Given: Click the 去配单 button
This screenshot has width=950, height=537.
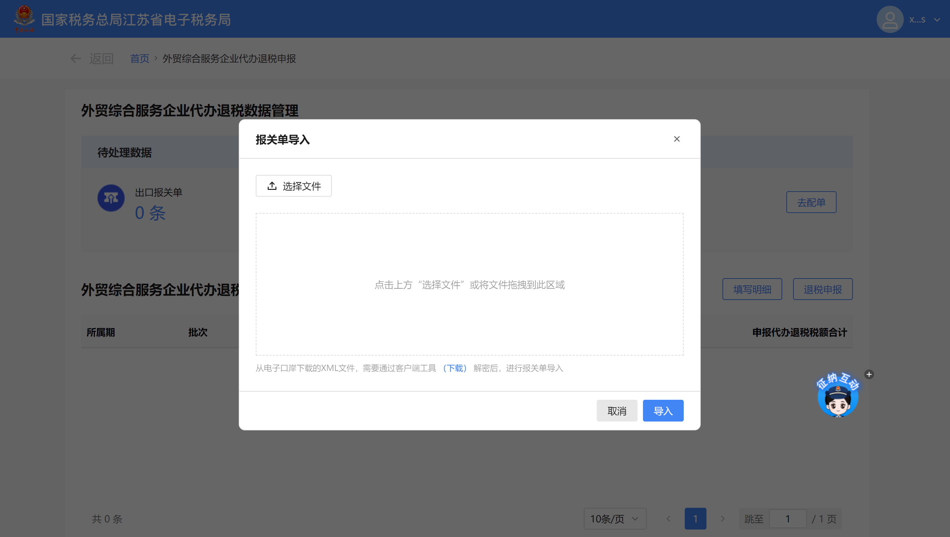Looking at the screenshot, I should 811,202.
